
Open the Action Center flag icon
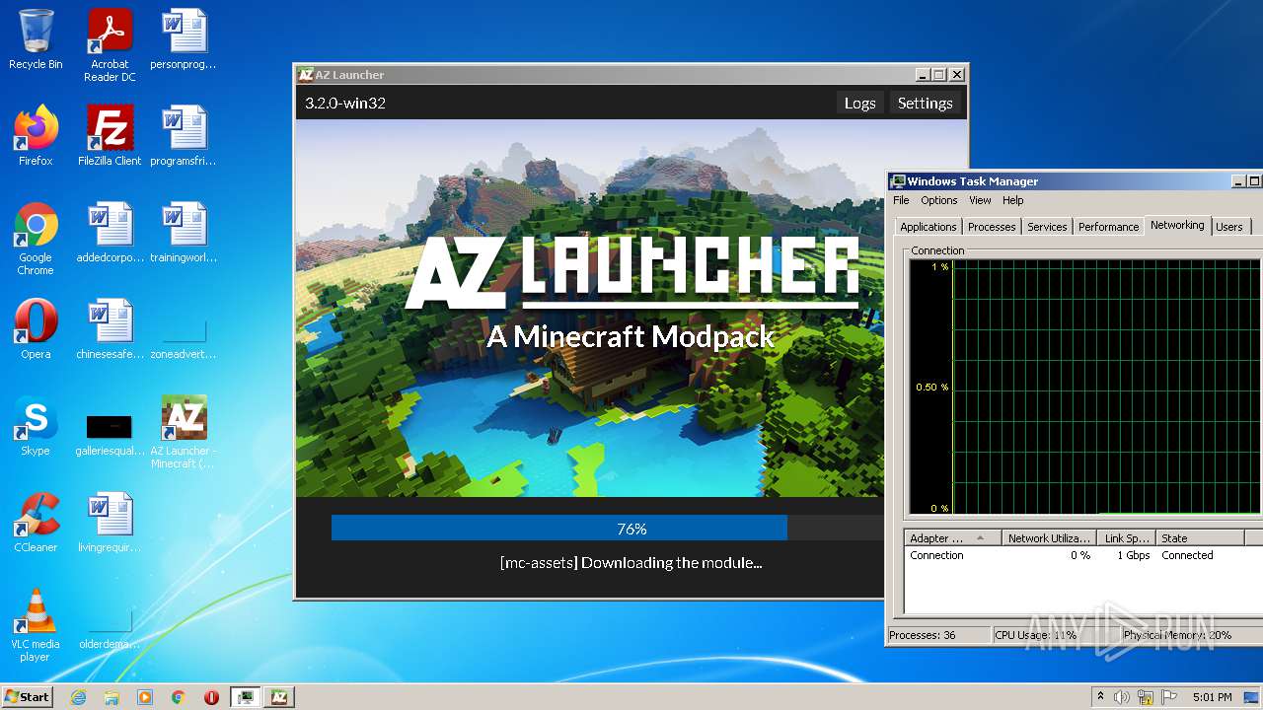pyautogui.click(x=1169, y=697)
